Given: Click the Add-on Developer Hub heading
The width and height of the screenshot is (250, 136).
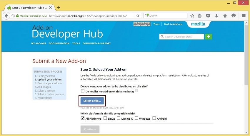Looking at the screenshot, I should pyautogui.click(x=67, y=32).
